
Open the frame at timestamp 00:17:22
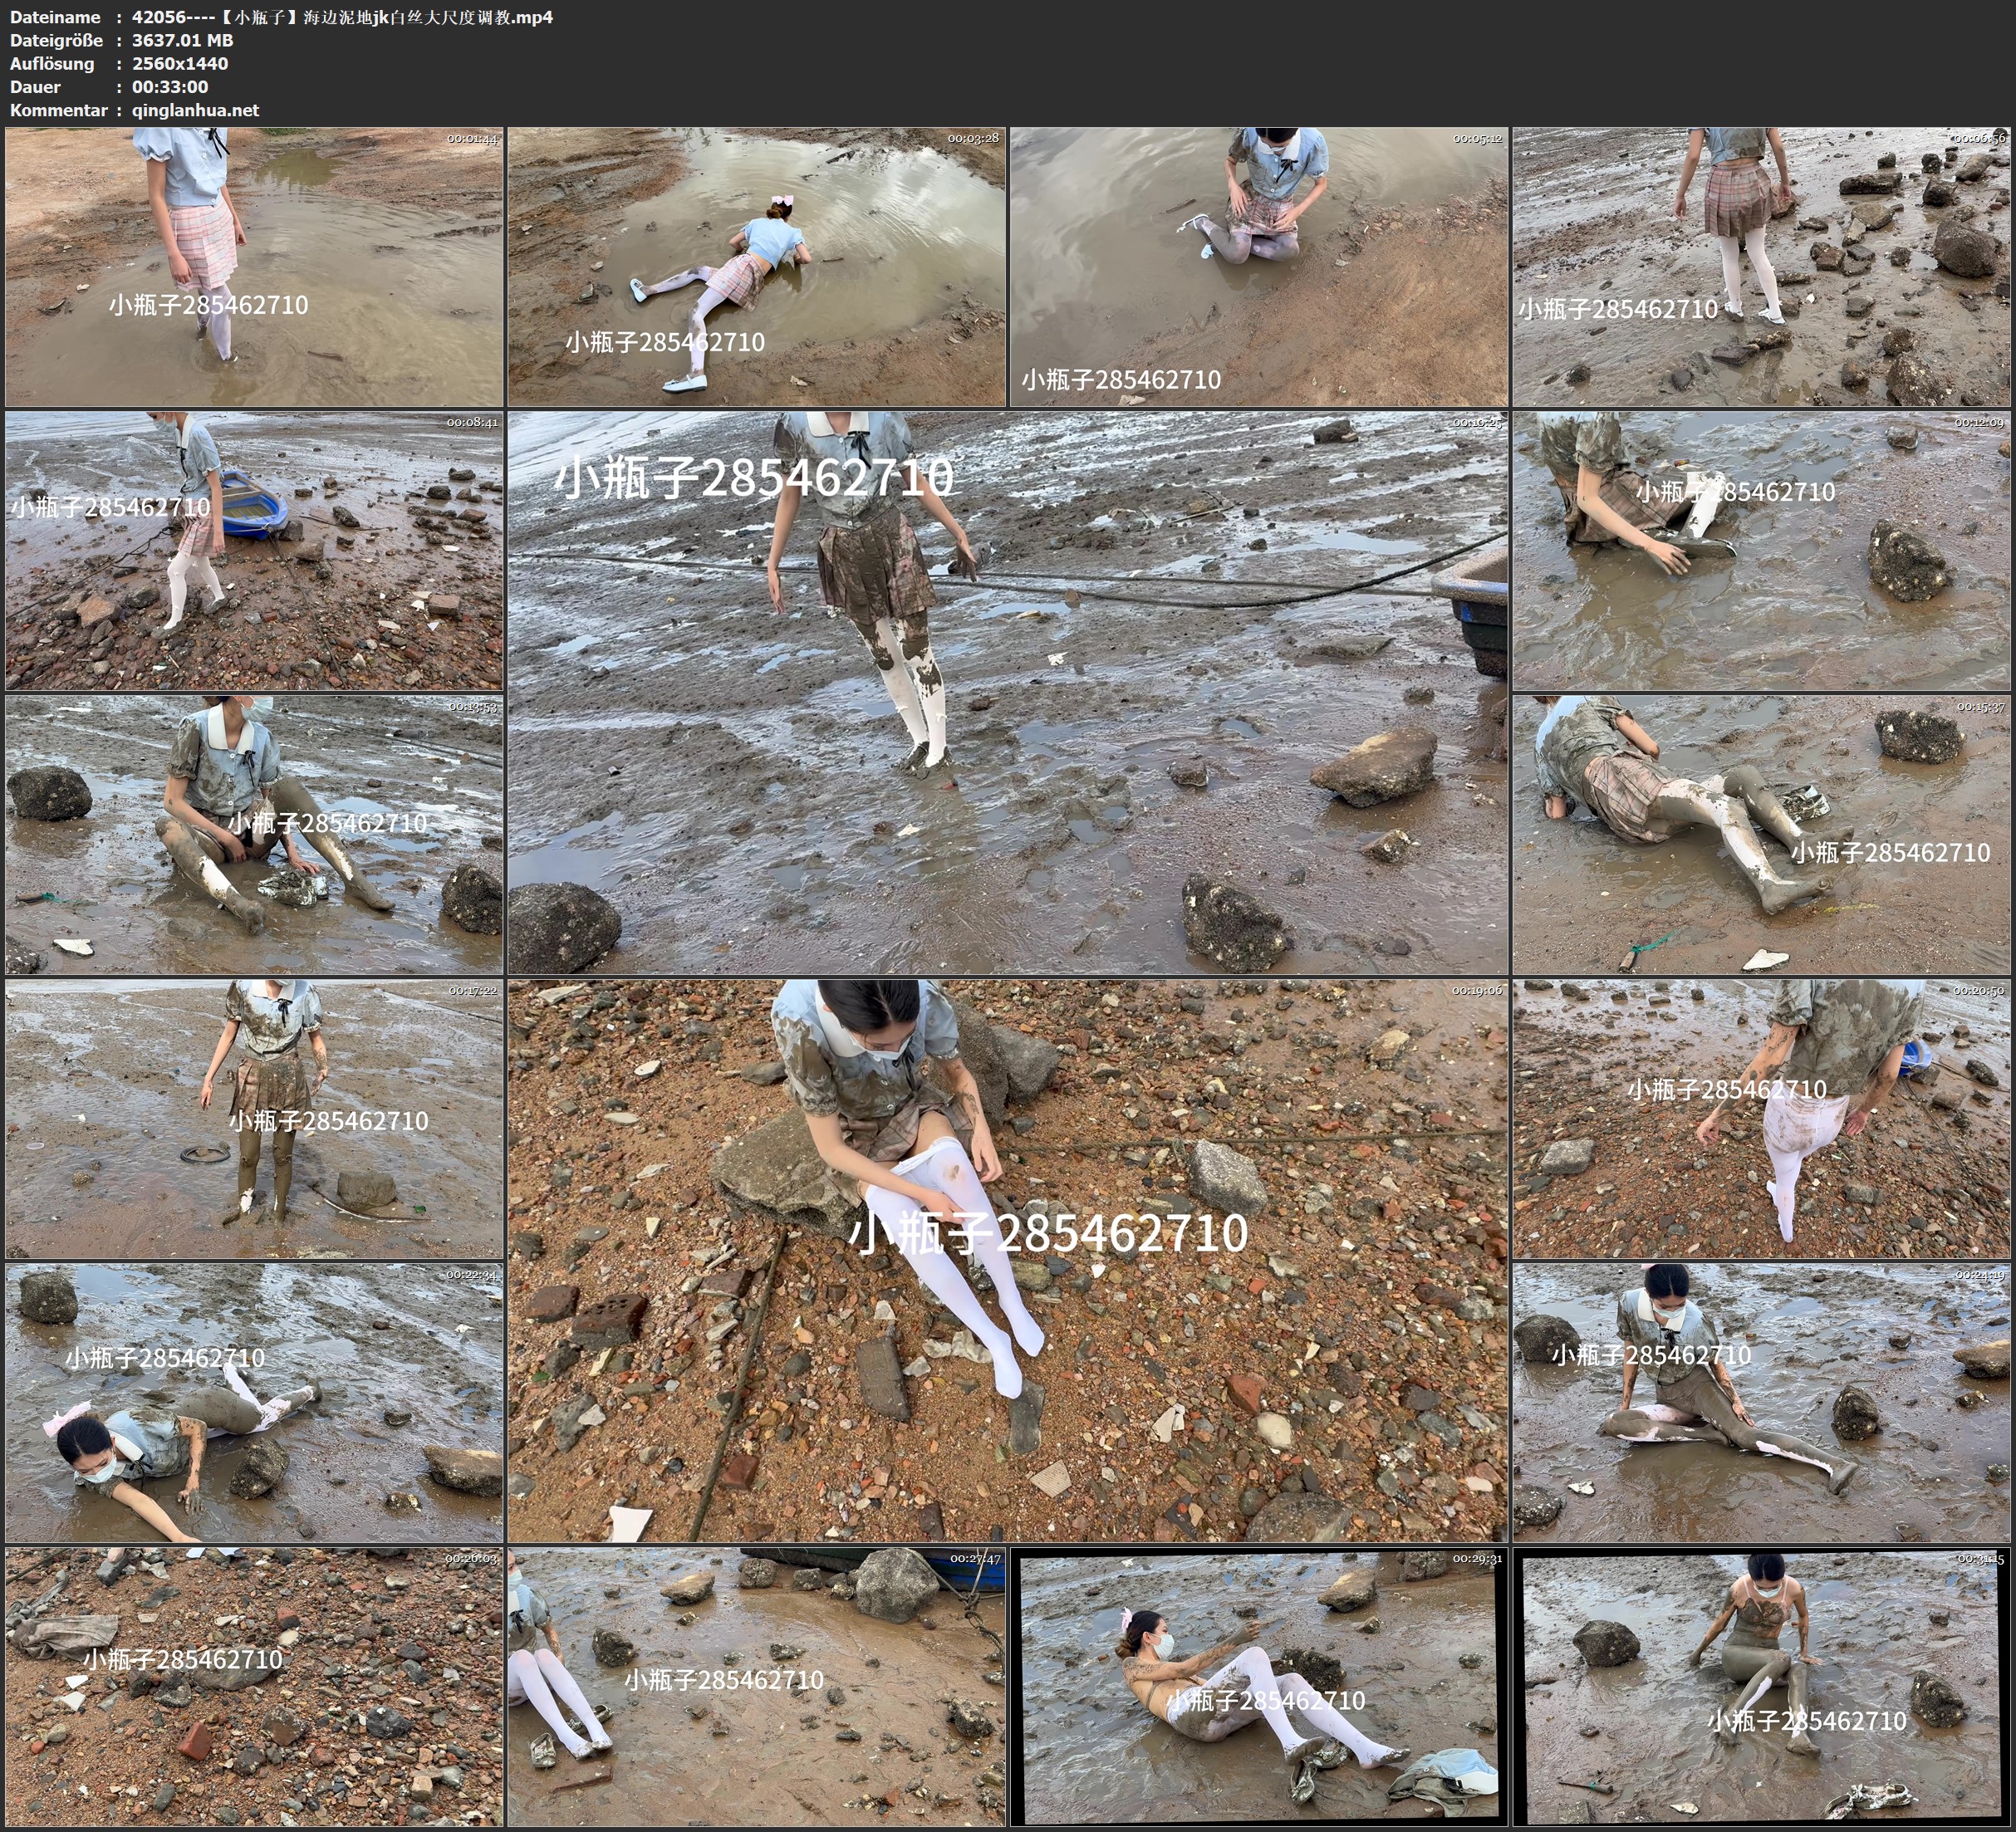[x=254, y=1119]
